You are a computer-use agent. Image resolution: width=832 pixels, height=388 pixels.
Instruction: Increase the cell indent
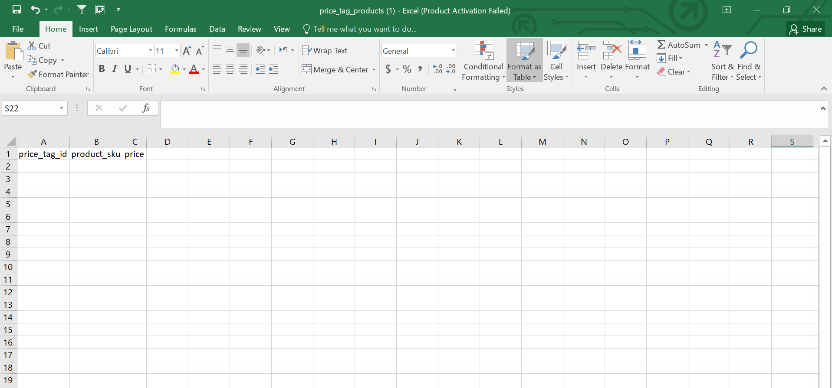[273, 69]
